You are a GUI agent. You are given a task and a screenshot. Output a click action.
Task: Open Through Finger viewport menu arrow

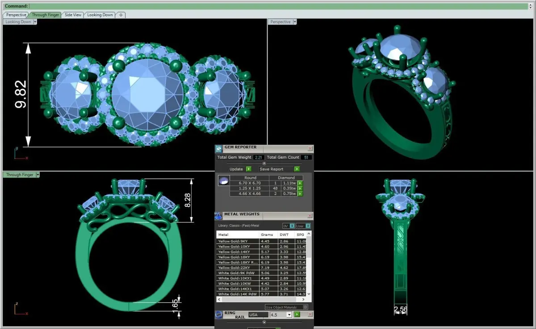click(x=38, y=175)
